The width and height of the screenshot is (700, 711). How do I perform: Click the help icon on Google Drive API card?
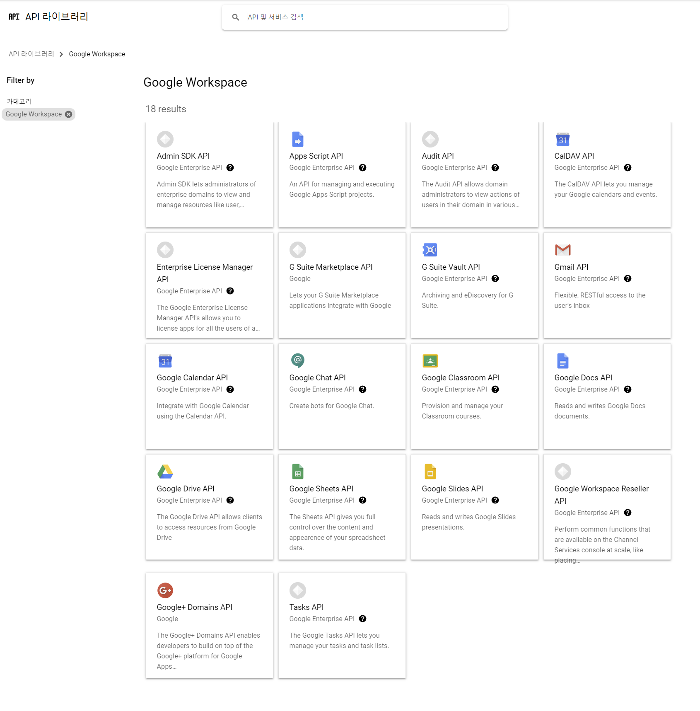(230, 501)
